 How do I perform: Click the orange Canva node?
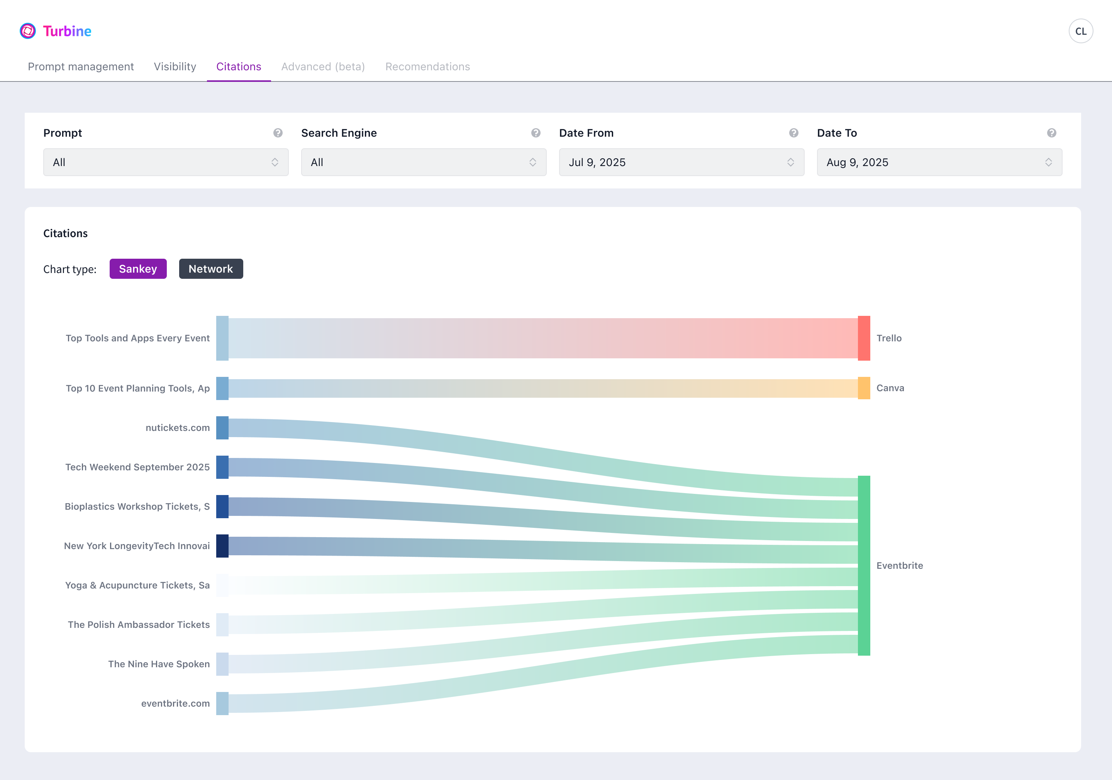pos(864,388)
